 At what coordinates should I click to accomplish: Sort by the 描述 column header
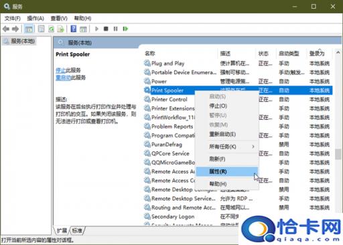point(236,54)
